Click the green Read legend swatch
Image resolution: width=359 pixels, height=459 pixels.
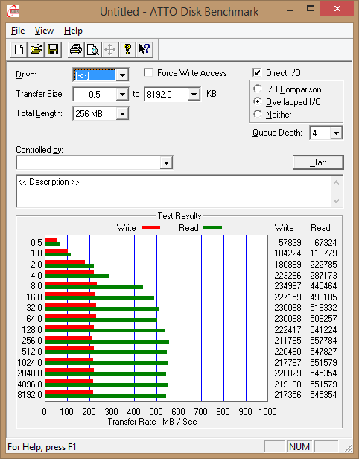coord(213,227)
